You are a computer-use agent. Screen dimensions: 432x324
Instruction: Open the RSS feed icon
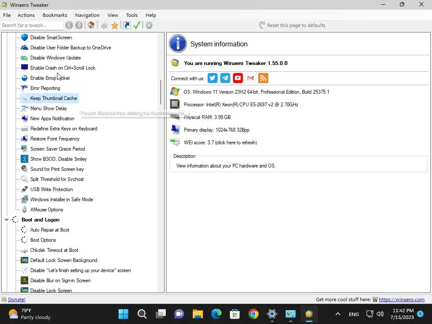pyautogui.click(x=263, y=78)
